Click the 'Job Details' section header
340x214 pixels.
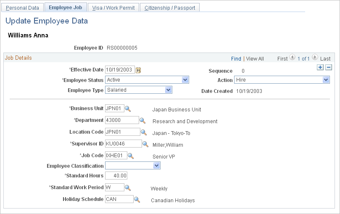click(18, 58)
